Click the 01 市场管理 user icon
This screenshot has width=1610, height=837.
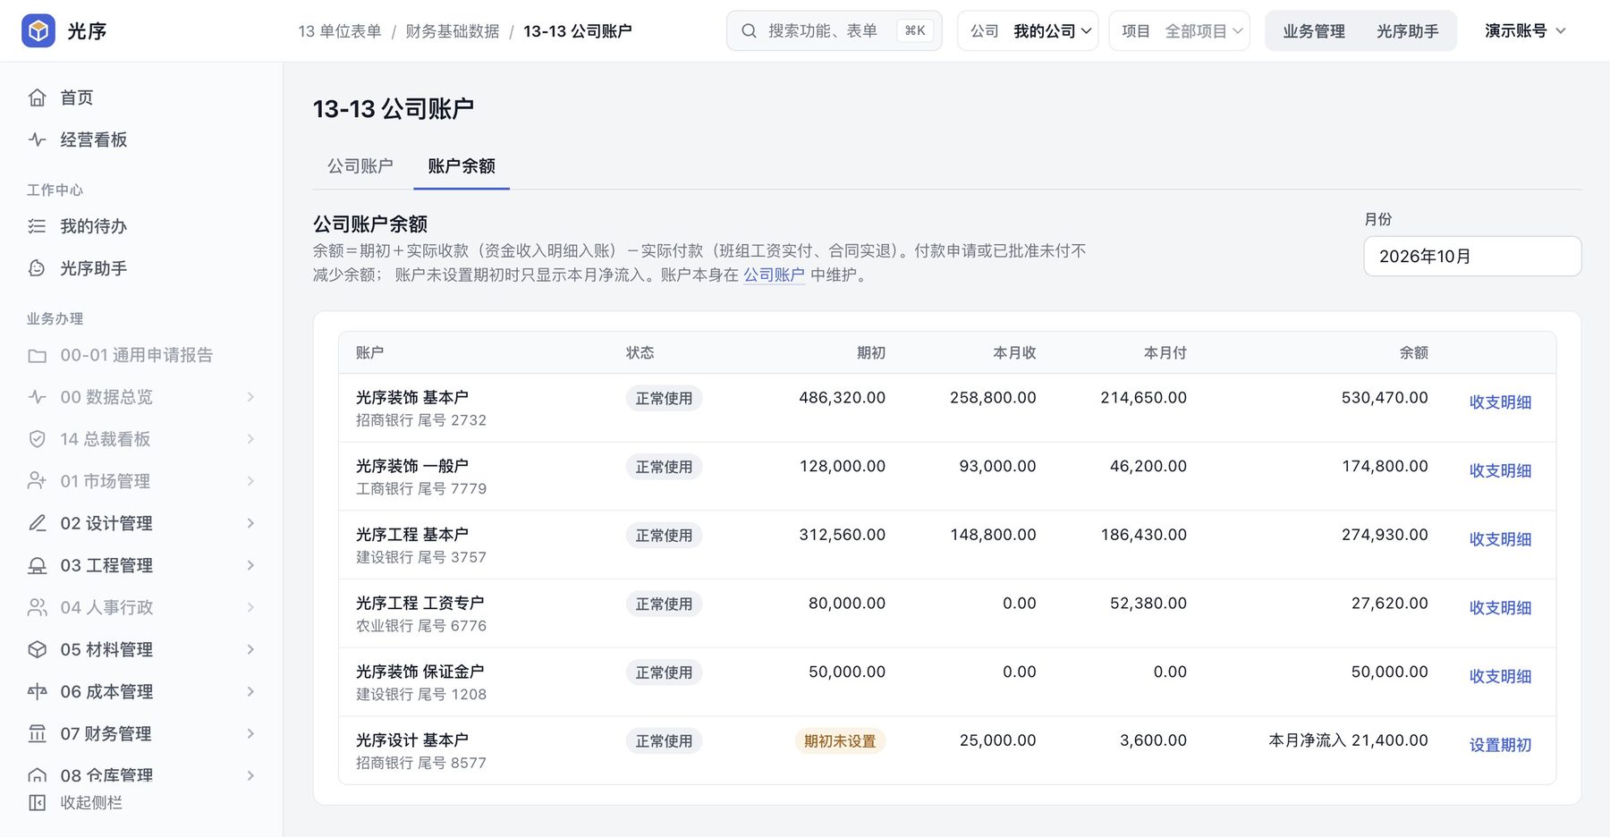(37, 481)
